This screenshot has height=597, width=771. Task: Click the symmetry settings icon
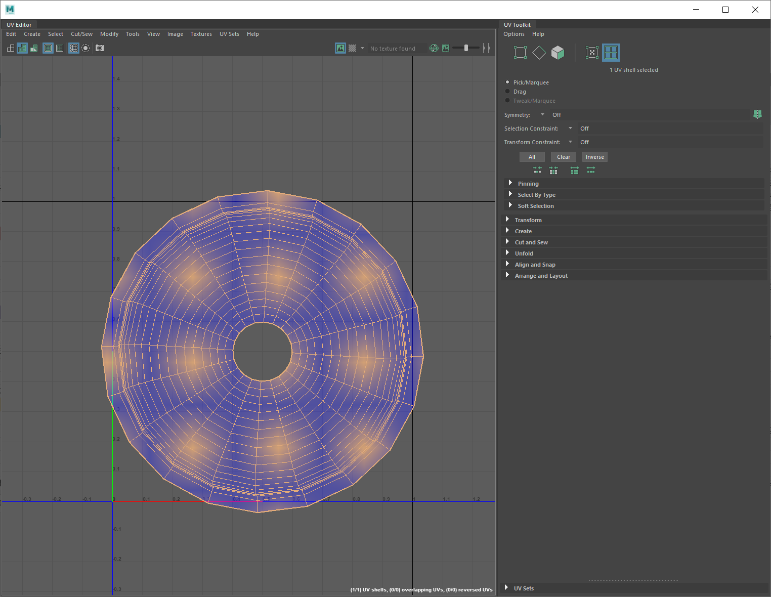coord(757,115)
